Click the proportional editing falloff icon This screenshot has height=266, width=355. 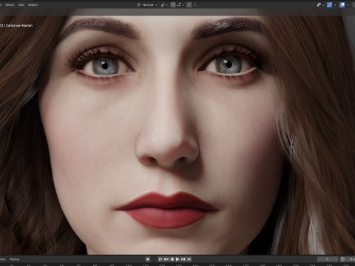click(195, 4)
